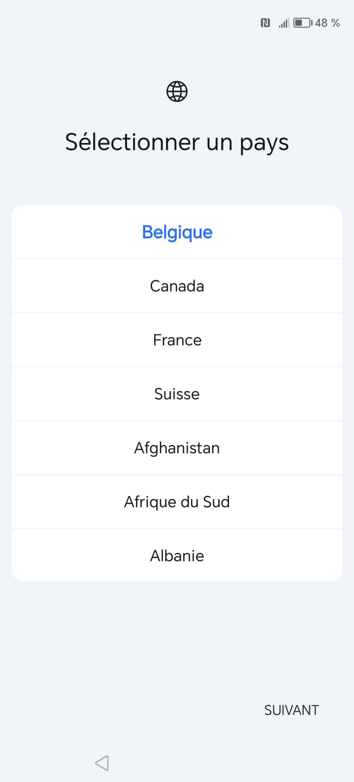
Task: Click the globe icon above the title
Action: tap(177, 91)
